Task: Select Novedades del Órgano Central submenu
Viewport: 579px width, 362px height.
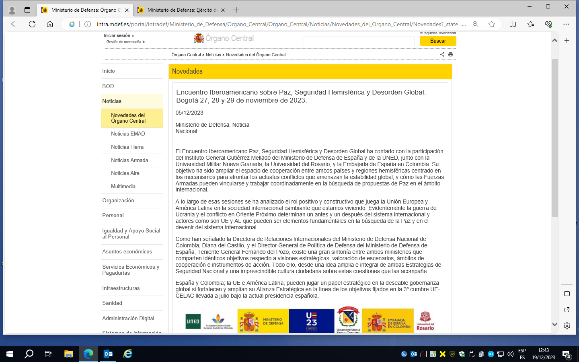Action: point(132,118)
